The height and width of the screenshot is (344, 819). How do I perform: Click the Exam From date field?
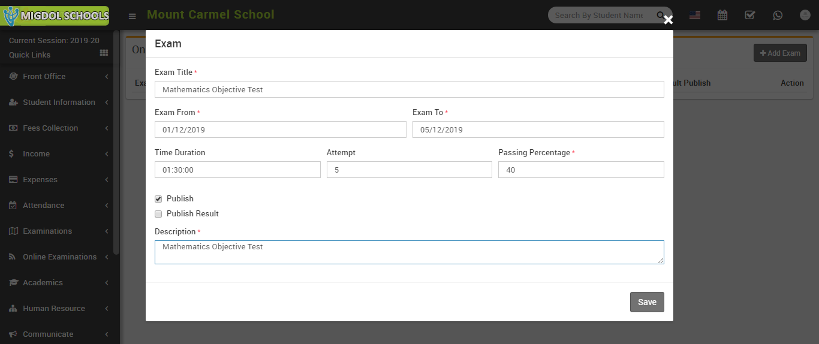click(x=281, y=129)
